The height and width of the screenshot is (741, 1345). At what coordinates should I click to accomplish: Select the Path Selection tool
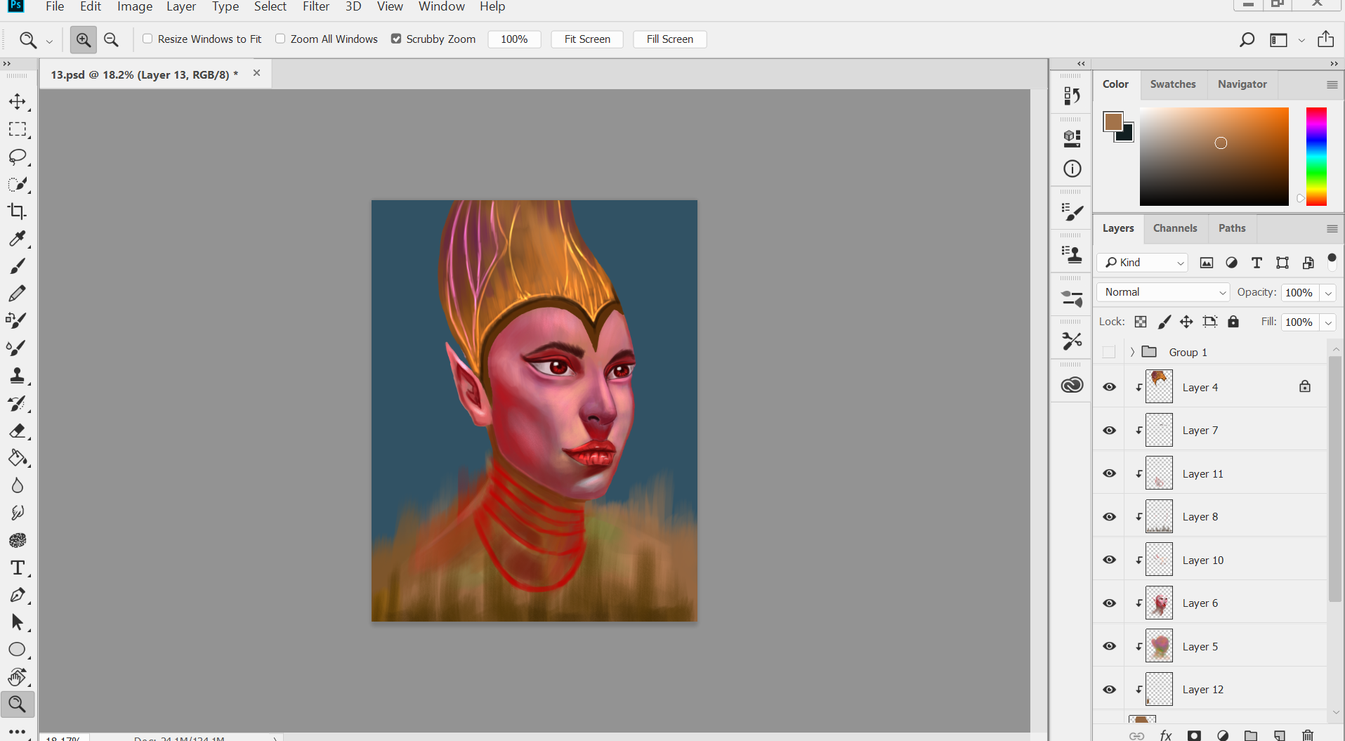click(18, 622)
